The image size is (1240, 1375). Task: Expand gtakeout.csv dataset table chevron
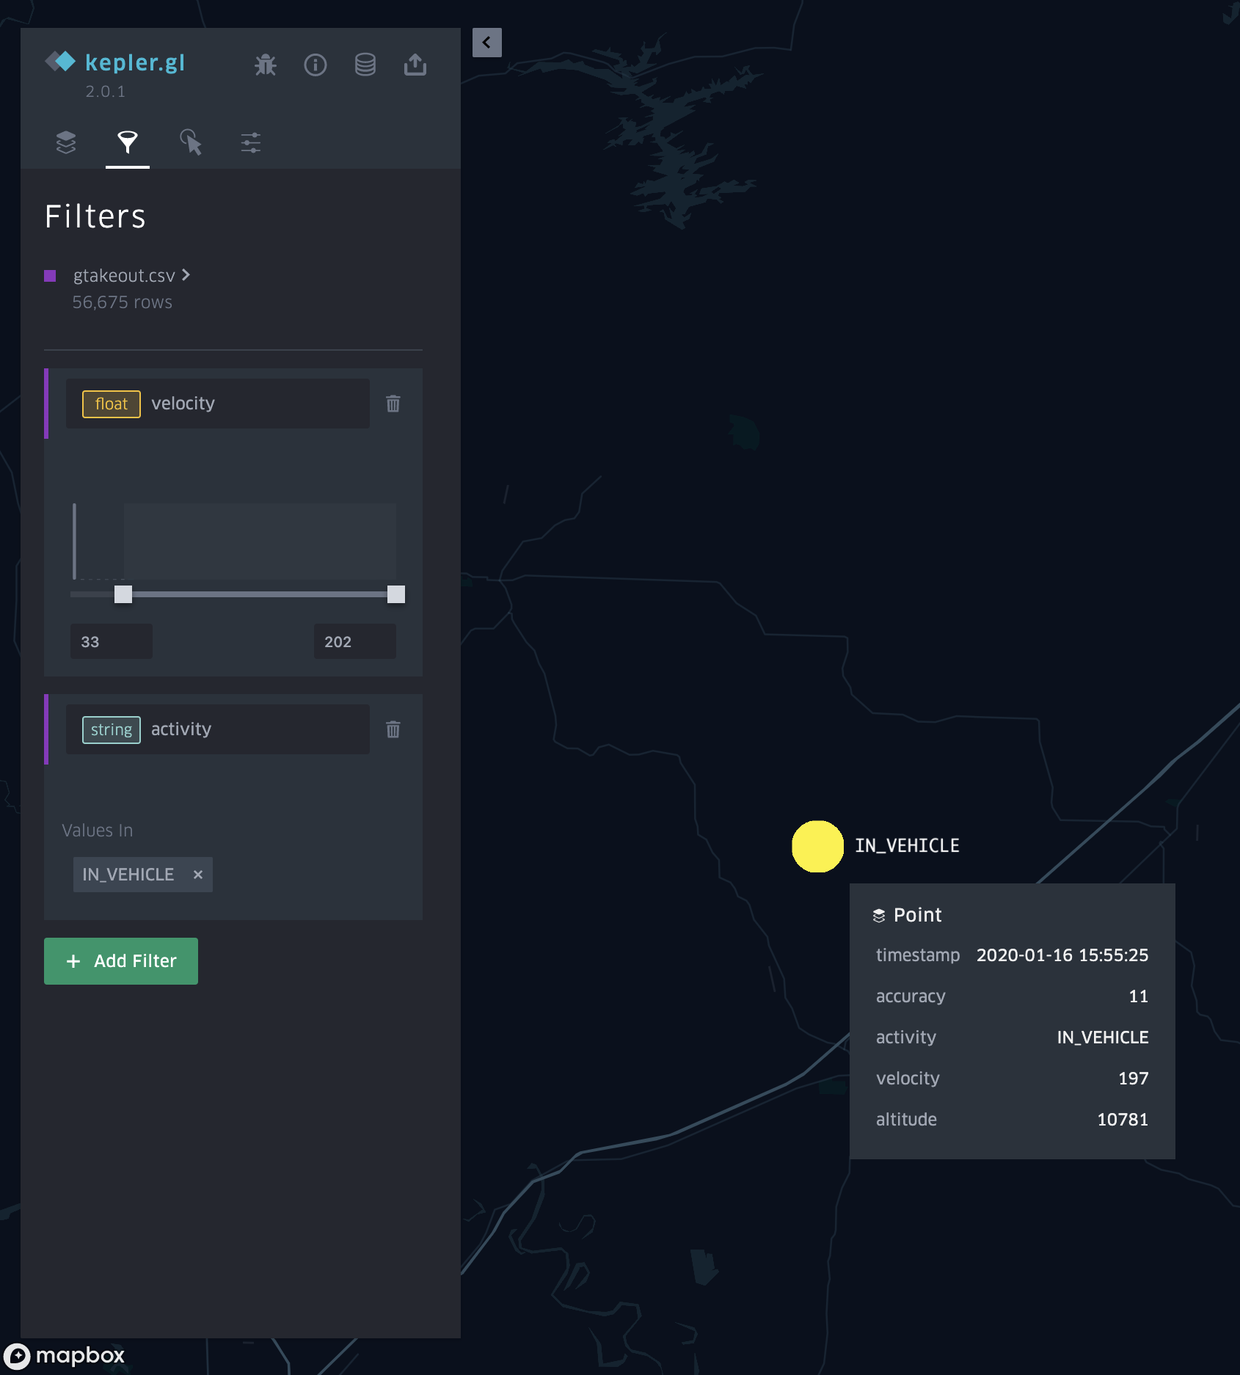pyautogui.click(x=186, y=274)
